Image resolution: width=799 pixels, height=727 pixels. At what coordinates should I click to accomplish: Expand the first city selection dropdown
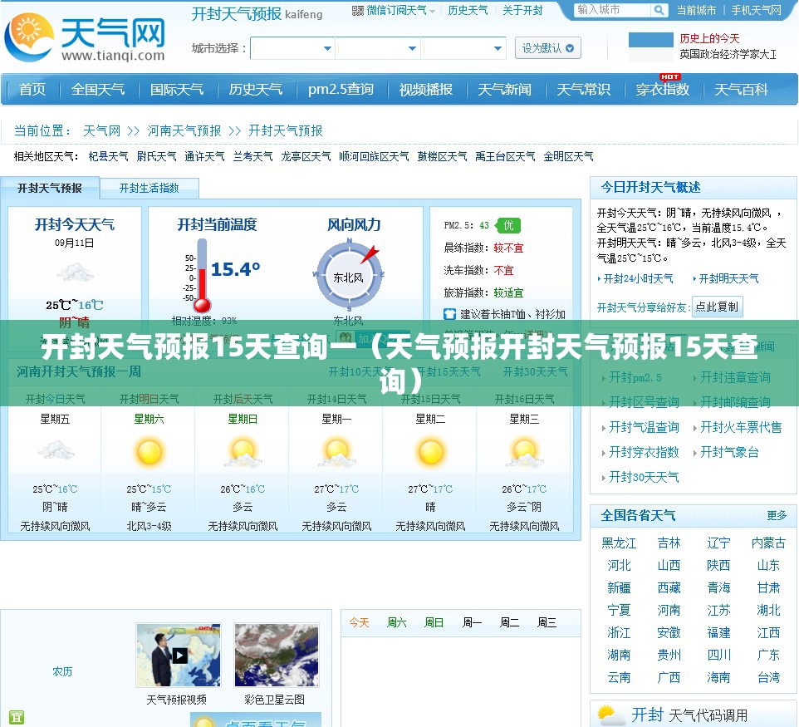(x=292, y=48)
